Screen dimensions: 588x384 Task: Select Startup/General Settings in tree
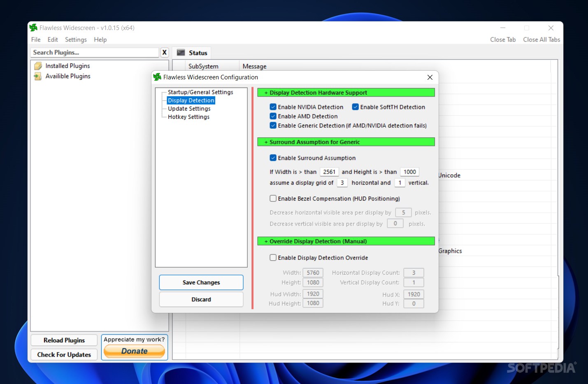[x=200, y=92]
